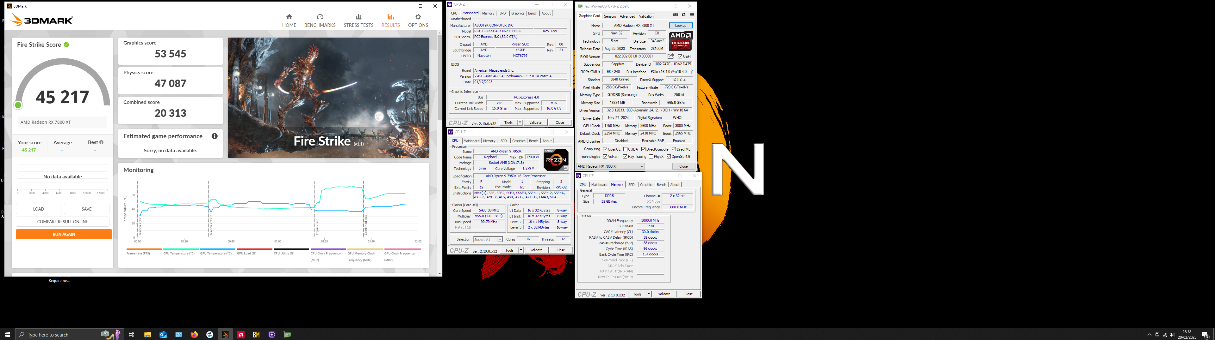This screenshot has width=1215, height=340.
Task: Toggle the Vulkan checkbox in GPU-Z
Action: pyautogui.click(x=605, y=157)
